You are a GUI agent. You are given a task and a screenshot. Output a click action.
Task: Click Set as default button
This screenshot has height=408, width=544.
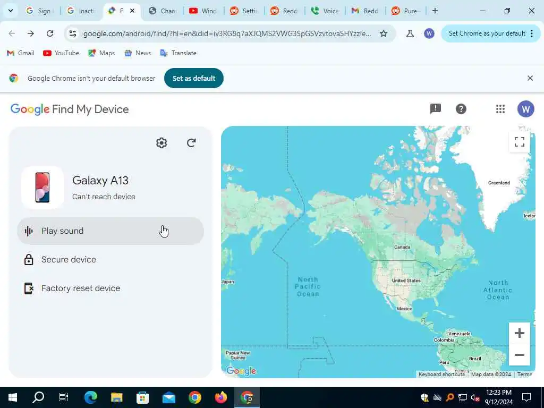193,79
